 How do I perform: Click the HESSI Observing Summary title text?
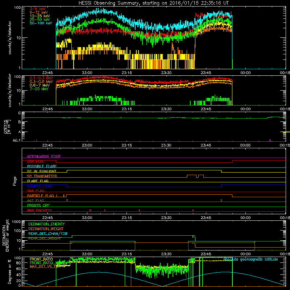153,3
